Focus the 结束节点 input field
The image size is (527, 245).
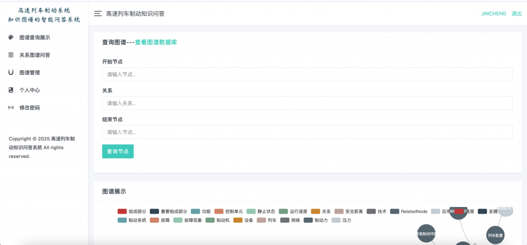pos(308,132)
